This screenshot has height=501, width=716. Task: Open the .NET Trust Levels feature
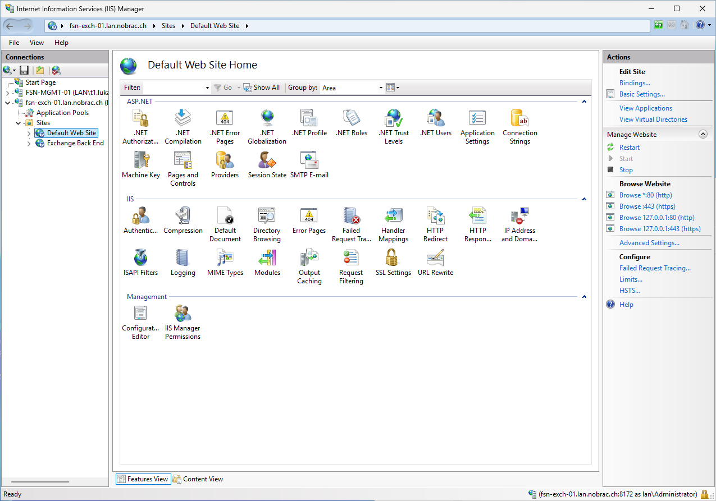(x=394, y=127)
